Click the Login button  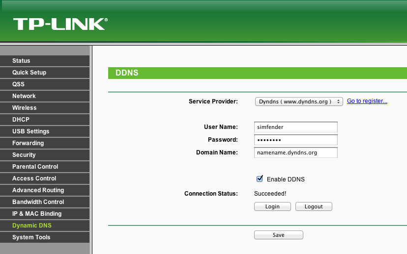pyautogui.click(x=272, y=206)
